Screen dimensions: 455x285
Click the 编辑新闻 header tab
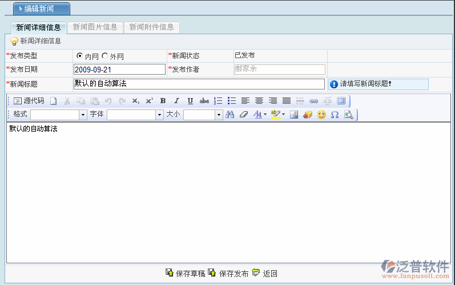tap(42, 9)
